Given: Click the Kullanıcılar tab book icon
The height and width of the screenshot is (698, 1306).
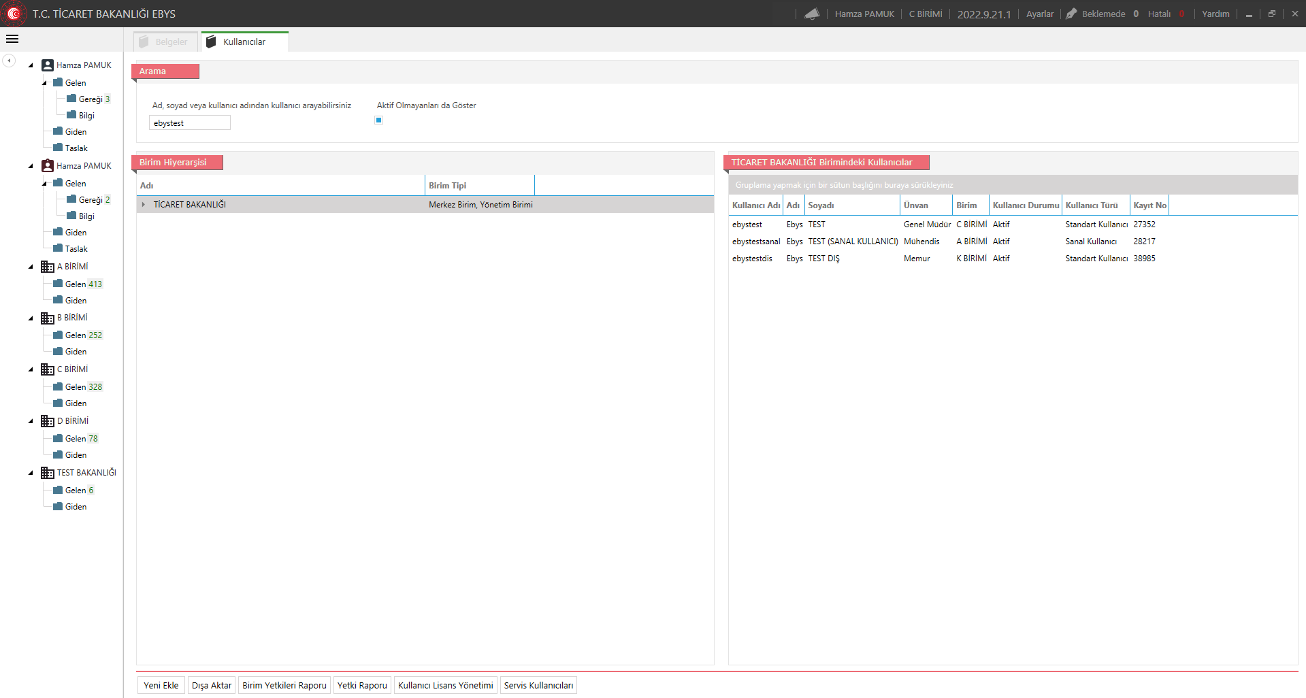Looking at the screenshot, I should (x=211, y=41).
